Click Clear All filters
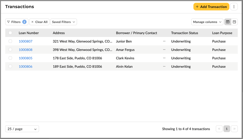 point(40,22)
